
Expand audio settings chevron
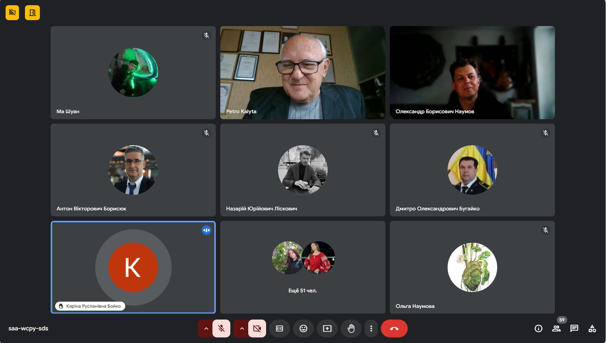(206, 328)
